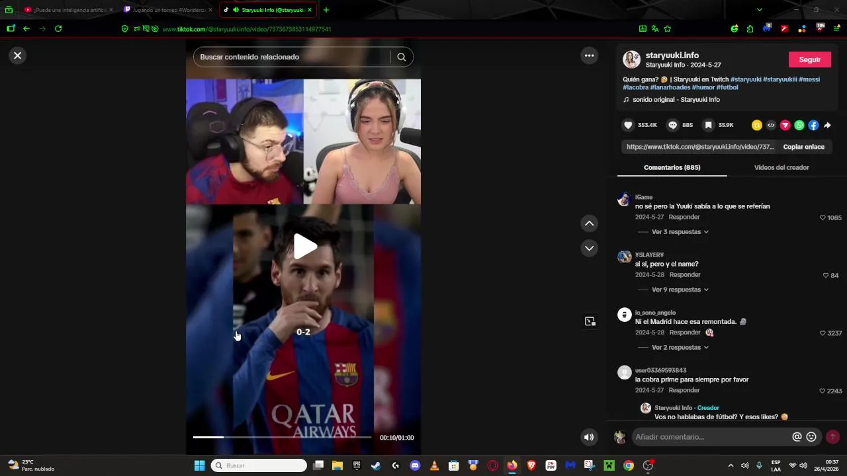Open the three-dots more options menu

pyautogui.click(x=589, y=56)
